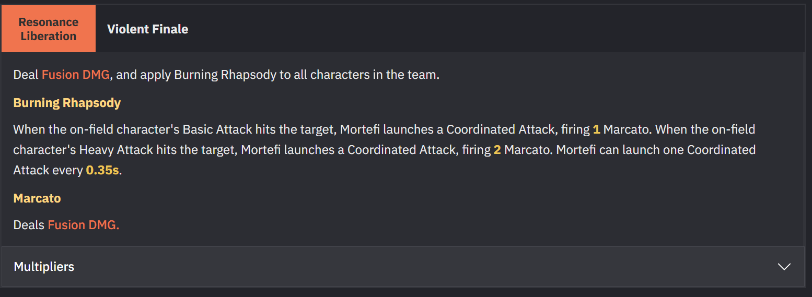Click Fusion DMG under the Marcato heading
The image size is (812, 297).
[84, 225]
